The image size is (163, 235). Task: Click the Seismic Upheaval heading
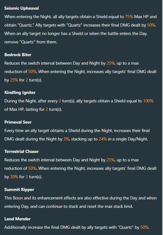tap(22, 8)
